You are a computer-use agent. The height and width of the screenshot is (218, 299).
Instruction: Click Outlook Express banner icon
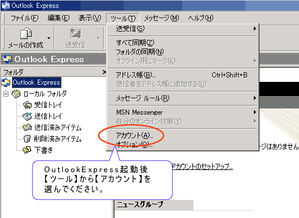pos(7,59)
